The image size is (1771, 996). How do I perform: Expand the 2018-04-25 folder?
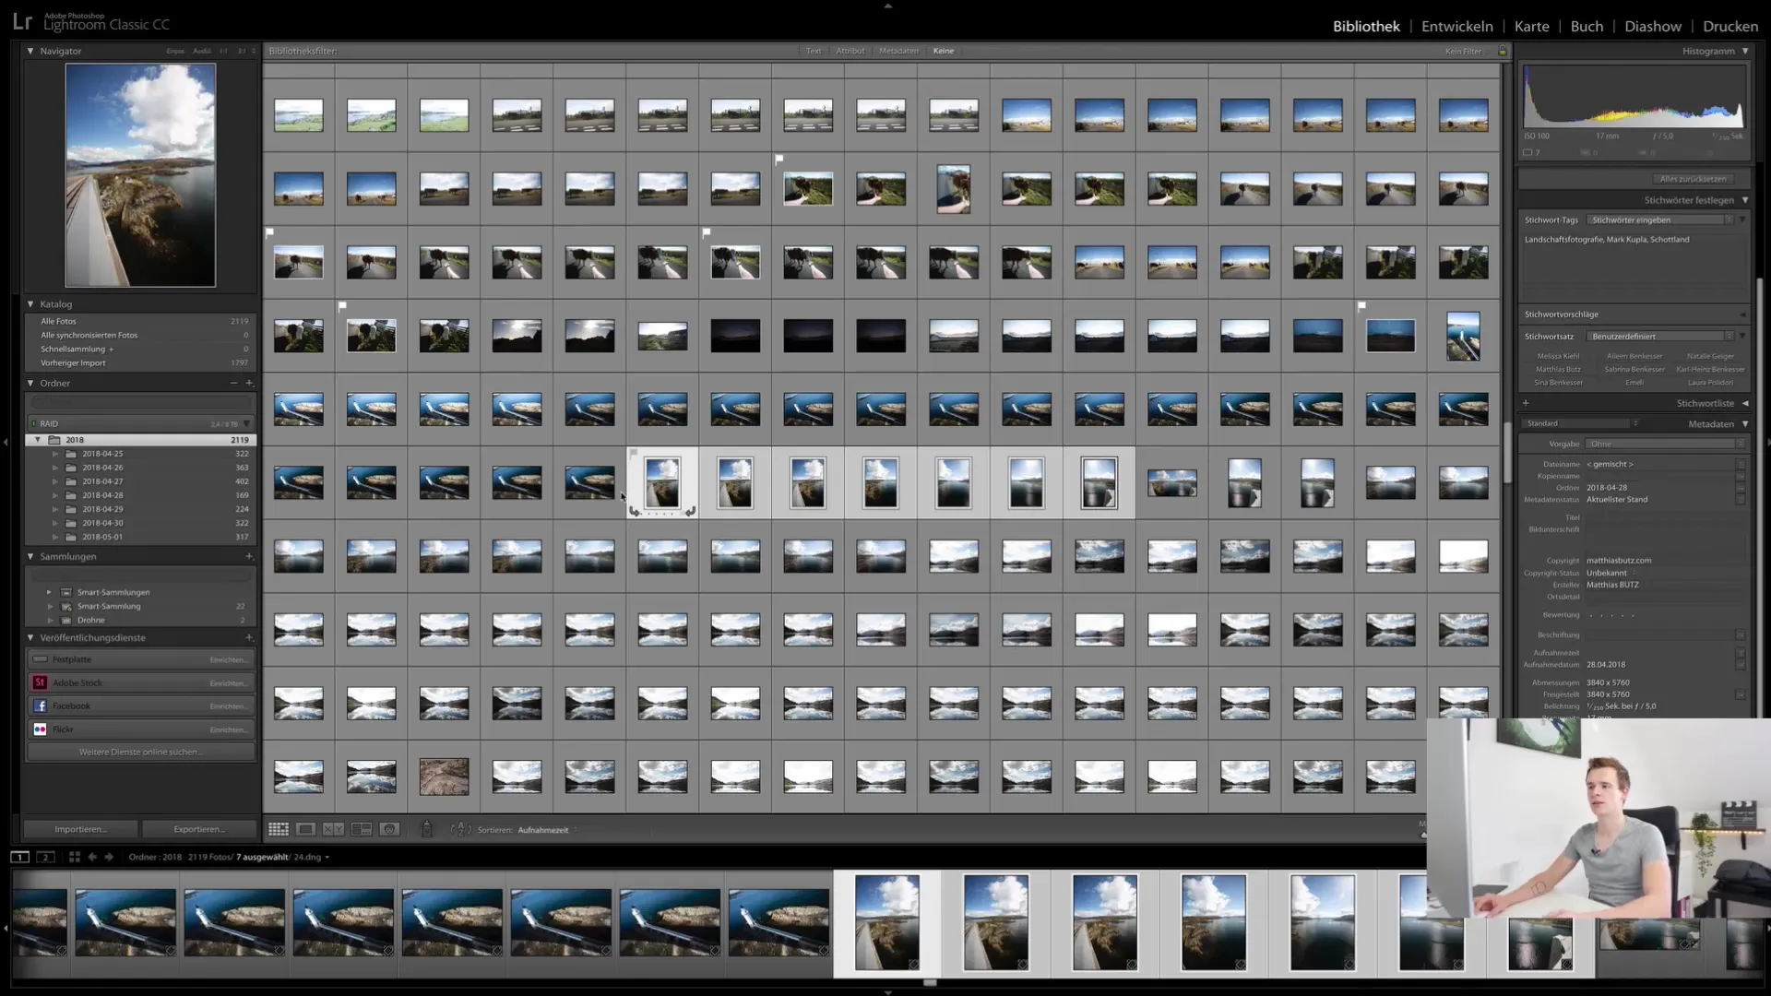[55, 454]
